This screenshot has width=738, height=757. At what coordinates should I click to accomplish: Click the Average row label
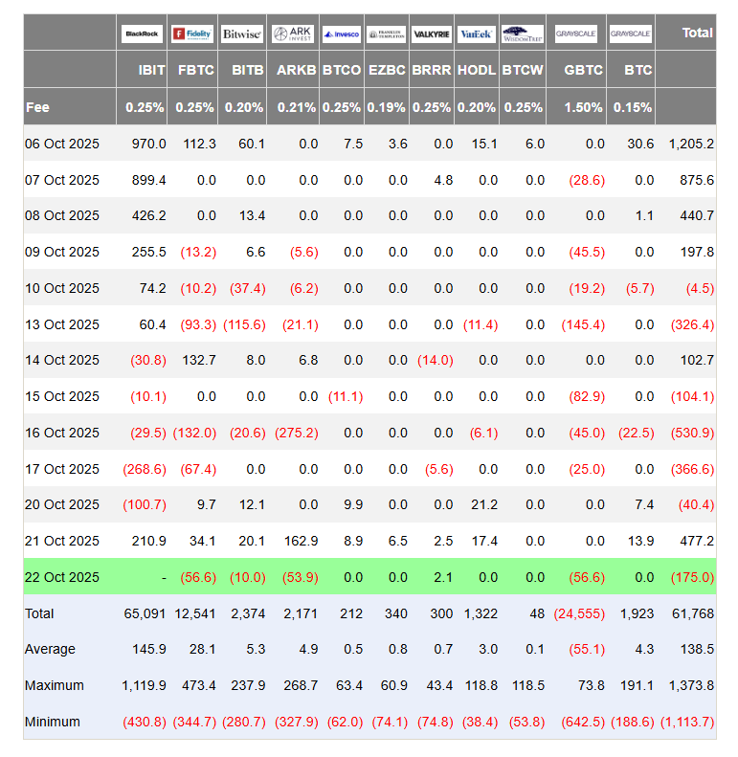50,649
